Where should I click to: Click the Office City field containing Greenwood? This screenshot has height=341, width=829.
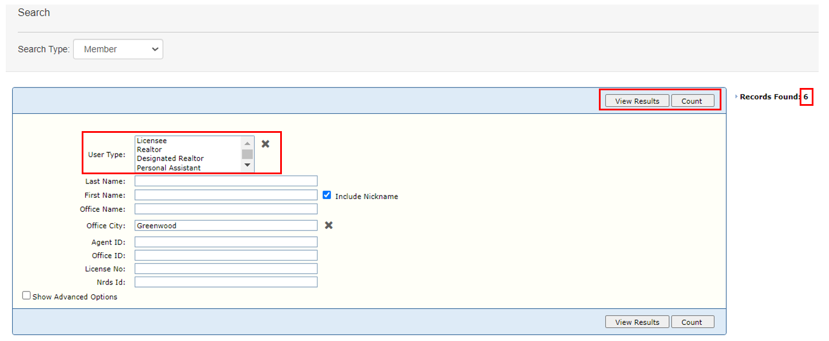226,225
